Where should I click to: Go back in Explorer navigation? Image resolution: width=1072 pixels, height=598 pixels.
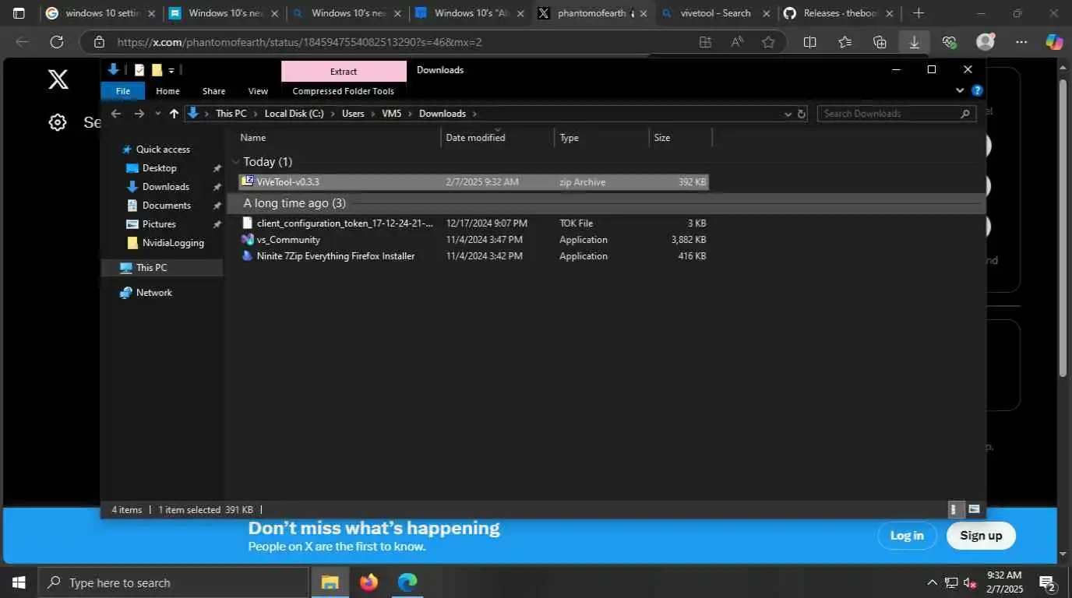[x=116, y=114]
